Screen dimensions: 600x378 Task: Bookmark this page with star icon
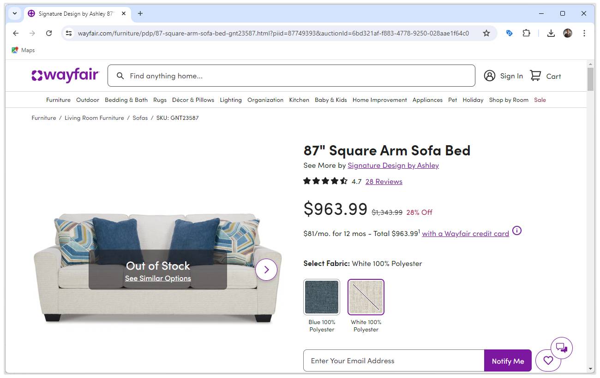[x=486, y=33]
